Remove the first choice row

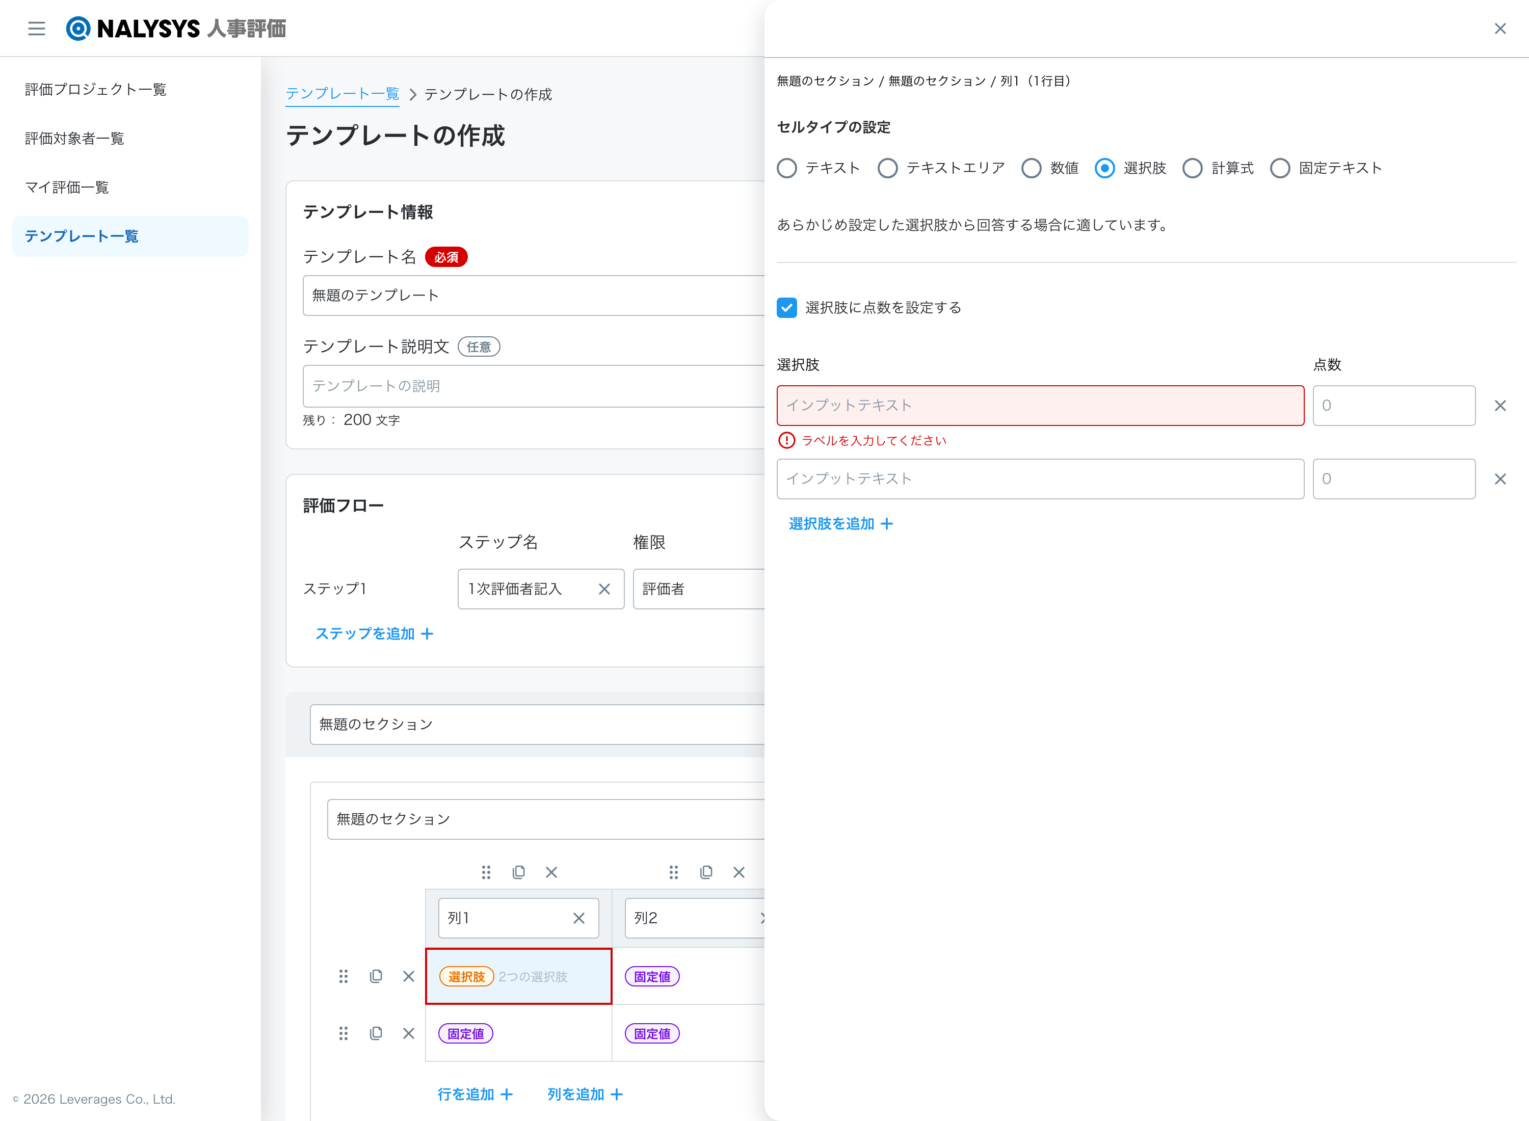[x=1500, y=406]
